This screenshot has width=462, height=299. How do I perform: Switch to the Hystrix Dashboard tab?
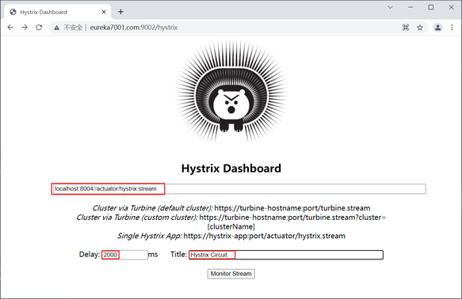click(58, 12)
